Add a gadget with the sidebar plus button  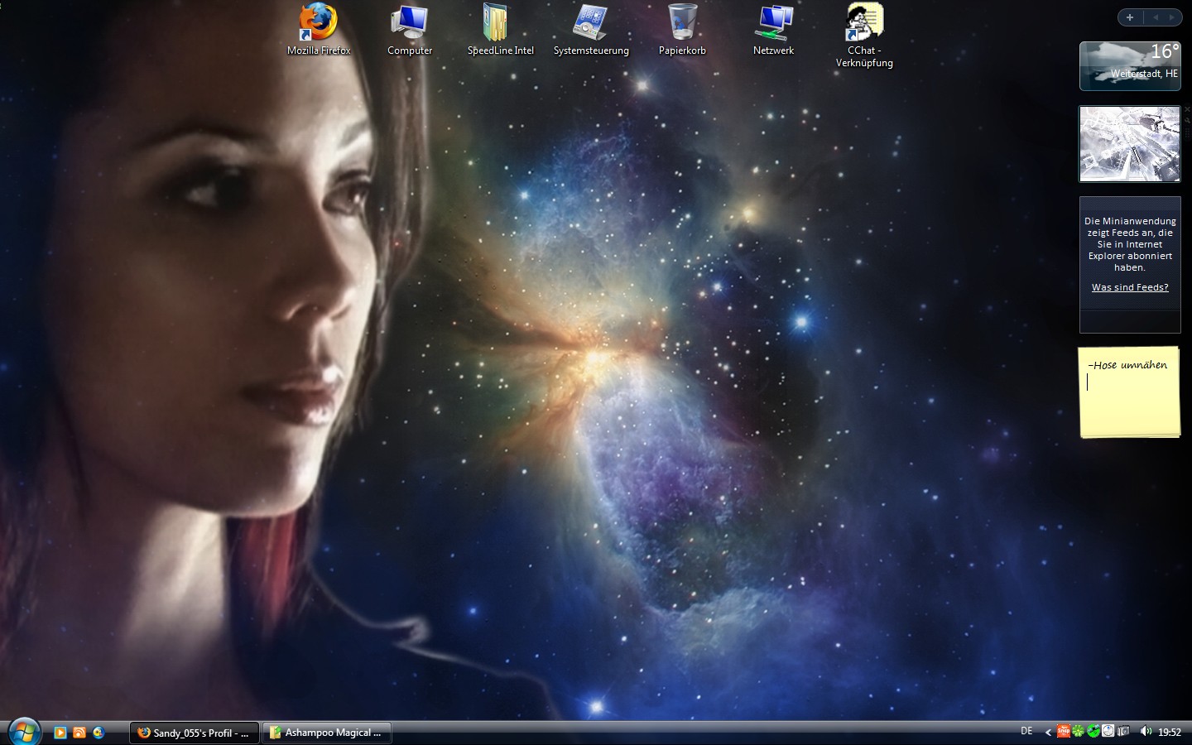pyautogui.click(x=1130, y=17)
